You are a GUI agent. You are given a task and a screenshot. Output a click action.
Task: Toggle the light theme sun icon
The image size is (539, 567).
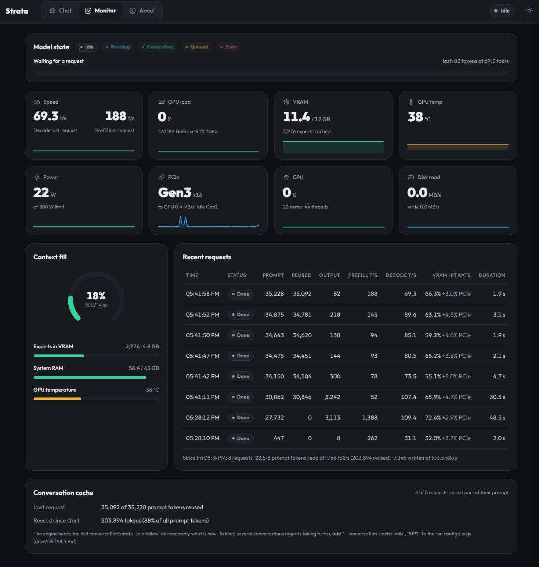(529, 11)
